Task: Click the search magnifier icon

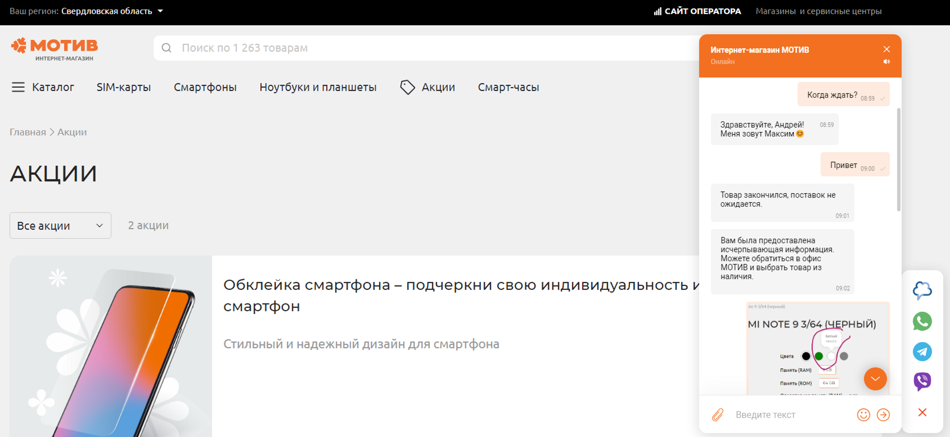Action: [x=167, y=48]
